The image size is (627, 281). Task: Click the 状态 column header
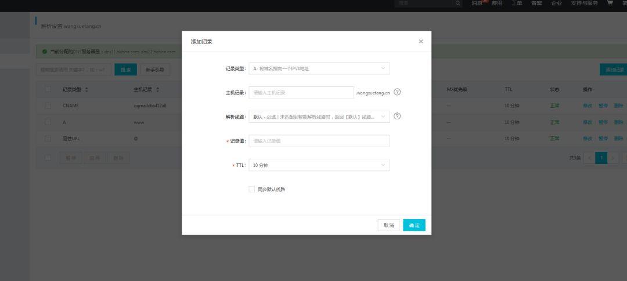[x=554, y=89]
